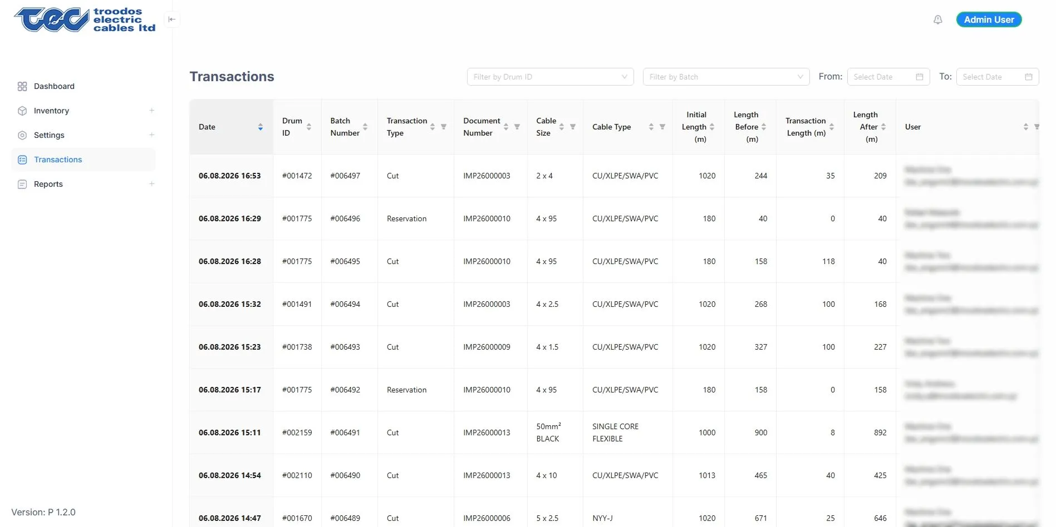
Task: Click the calendar icon in To field
Action: (x=1029, y=77)
